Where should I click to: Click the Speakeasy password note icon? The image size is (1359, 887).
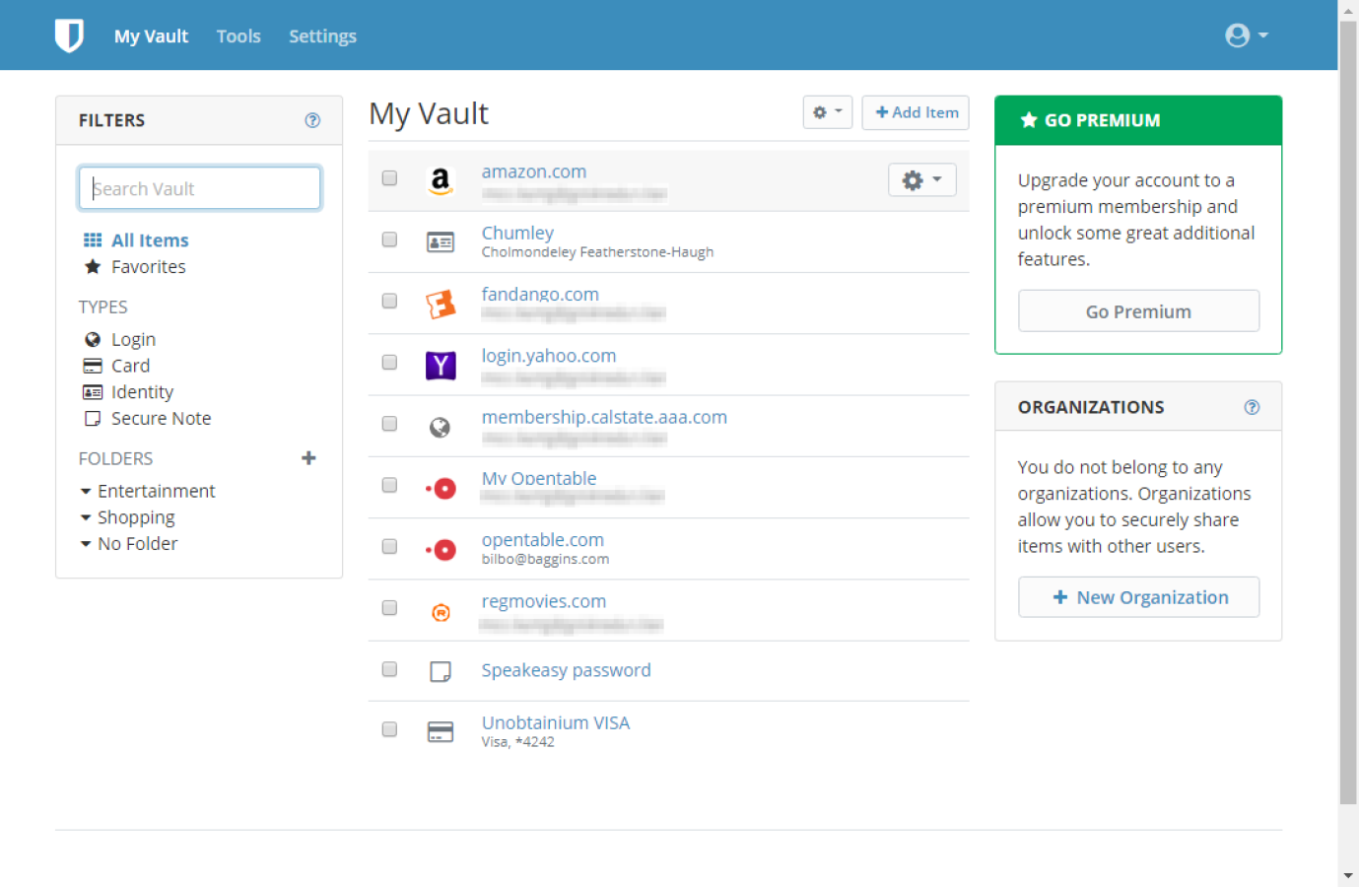pyautogui.click(x=441, y=671)
